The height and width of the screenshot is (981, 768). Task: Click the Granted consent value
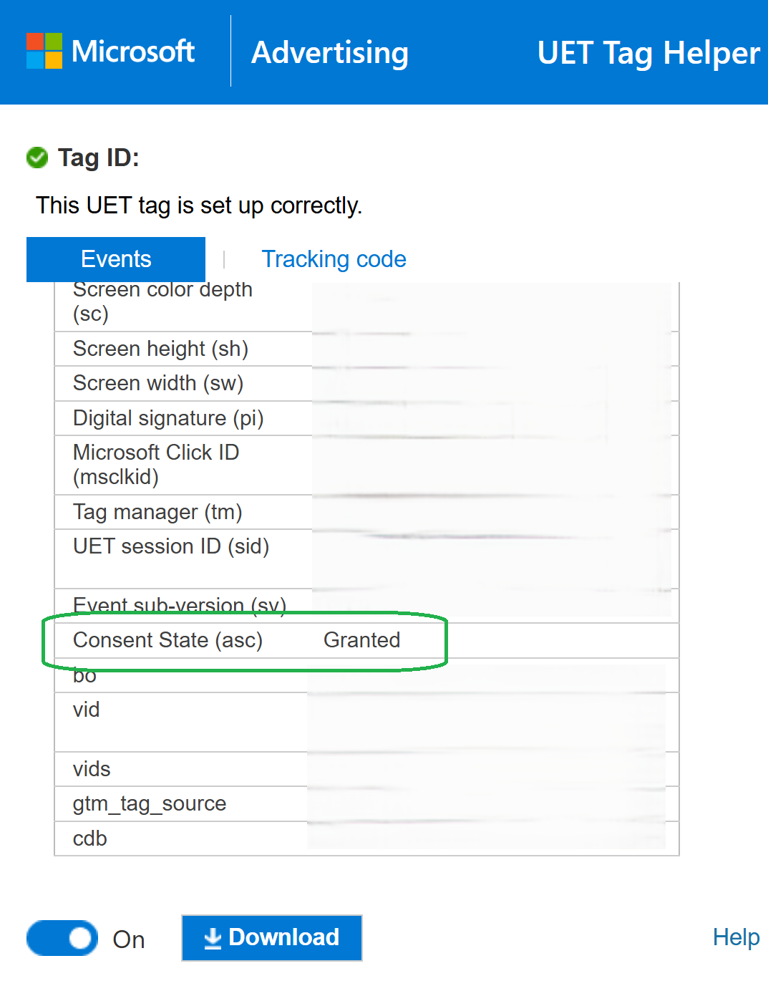point(361,640)
